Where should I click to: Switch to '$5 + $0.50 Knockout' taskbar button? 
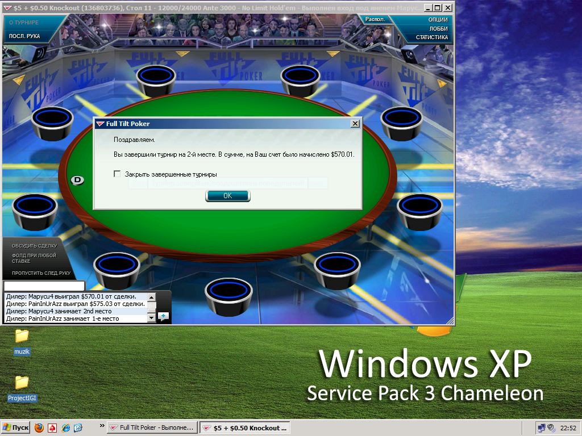tap(246, 428)
